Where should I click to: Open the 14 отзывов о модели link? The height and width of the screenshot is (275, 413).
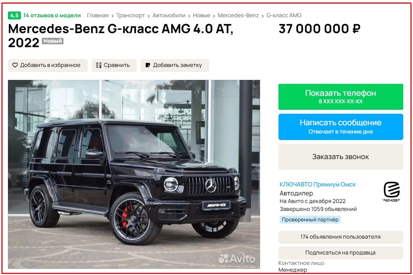[x=52, y=15]
